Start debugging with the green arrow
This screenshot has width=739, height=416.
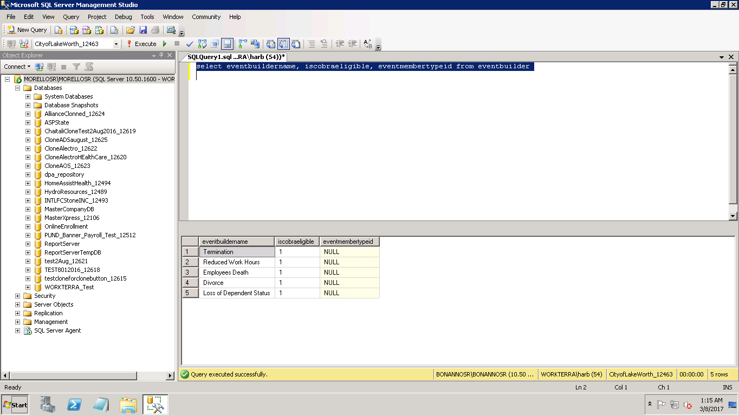[x=165, y=44]
